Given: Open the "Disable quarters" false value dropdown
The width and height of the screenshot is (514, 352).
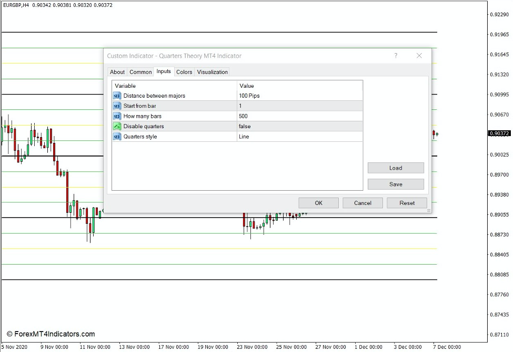Looking at the screenshot, I should pyautogui.click(x=300, y=126).
